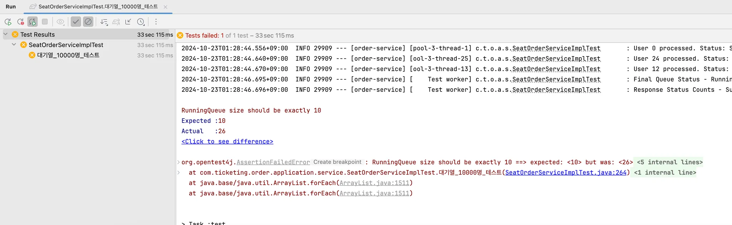Open the eye-shaped view options dropdown
The image size is (732, 225).
(x=60, y=22)
